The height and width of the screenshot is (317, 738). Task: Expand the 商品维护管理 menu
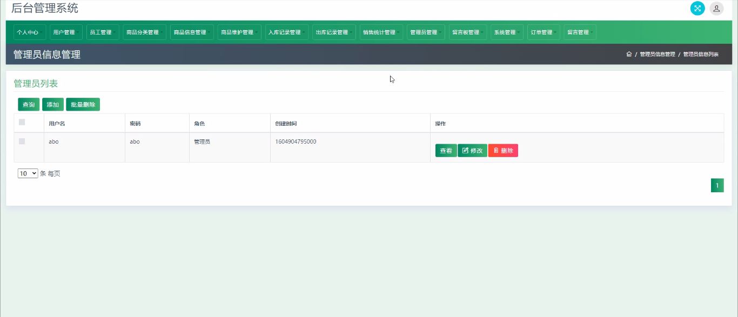(239, 32)
